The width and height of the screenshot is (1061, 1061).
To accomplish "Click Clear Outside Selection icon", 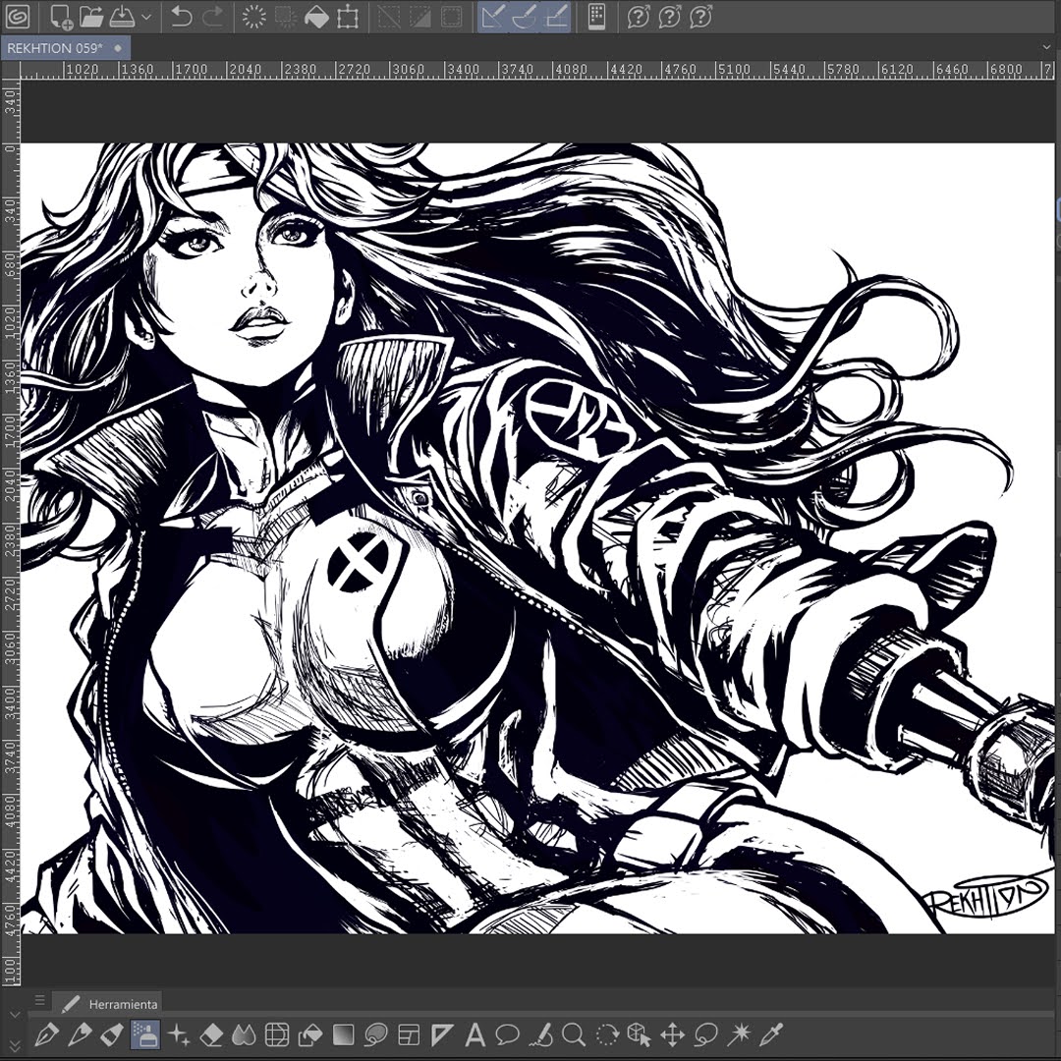I will pos(285,17).
